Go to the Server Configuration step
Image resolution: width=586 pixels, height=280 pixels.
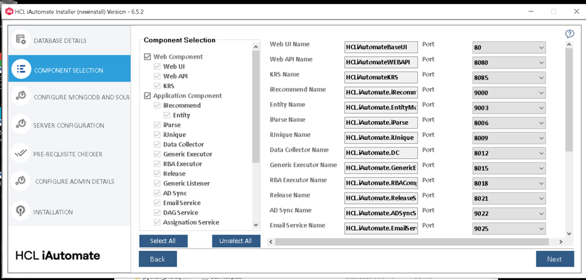click(69, 125)
